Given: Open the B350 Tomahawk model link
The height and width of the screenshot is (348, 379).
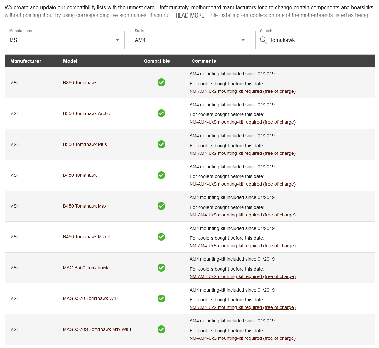Looking at the screenshot, I should (x=80, y=83).
